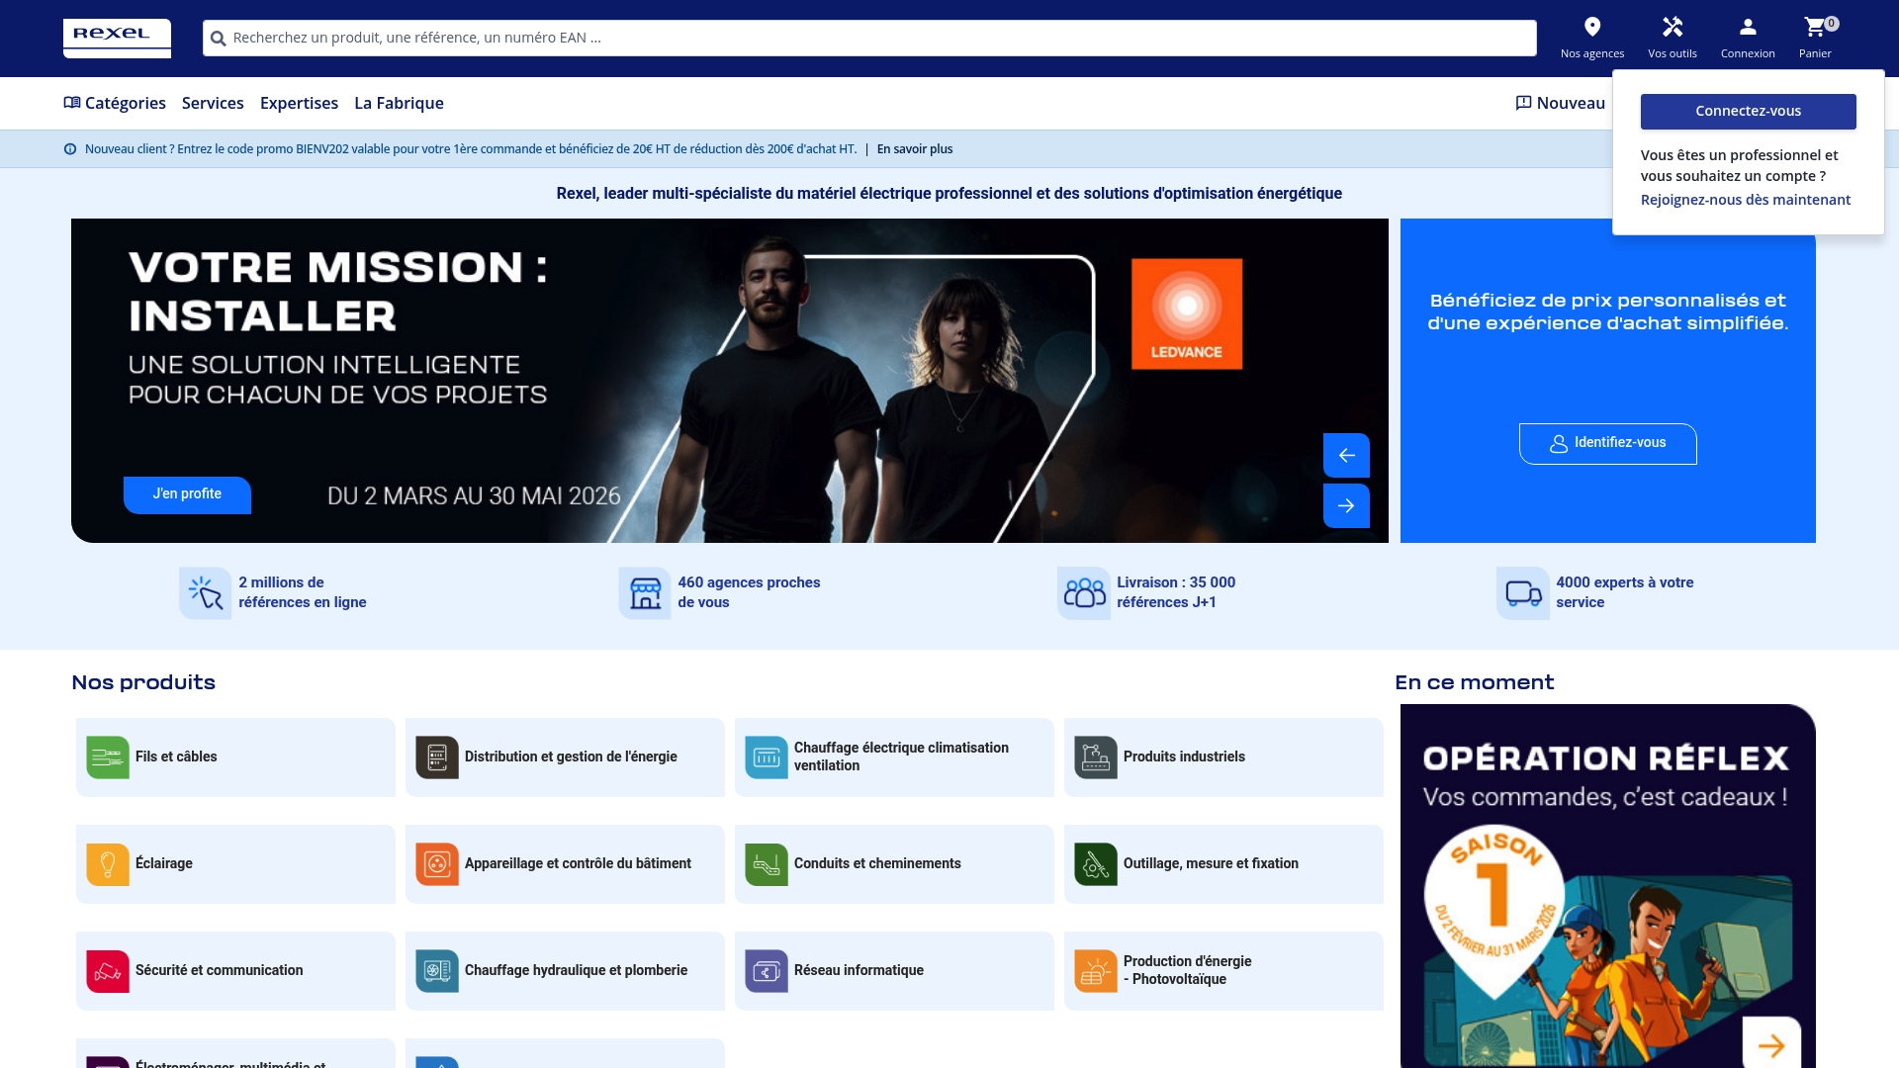Open Conduits et cheminements category
This screenshot has height=1068, width=1899.
(x=894, y=864)
